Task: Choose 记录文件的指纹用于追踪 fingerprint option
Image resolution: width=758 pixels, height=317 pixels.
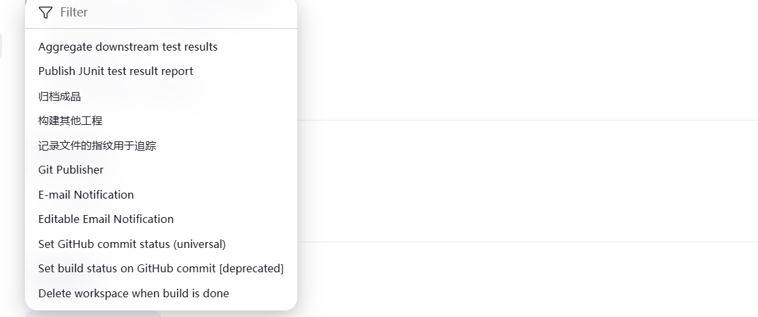Action: tap(161, 145)
